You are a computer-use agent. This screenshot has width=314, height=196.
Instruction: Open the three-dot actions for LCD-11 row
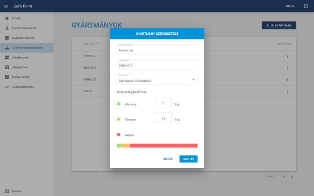click(287, 91)
